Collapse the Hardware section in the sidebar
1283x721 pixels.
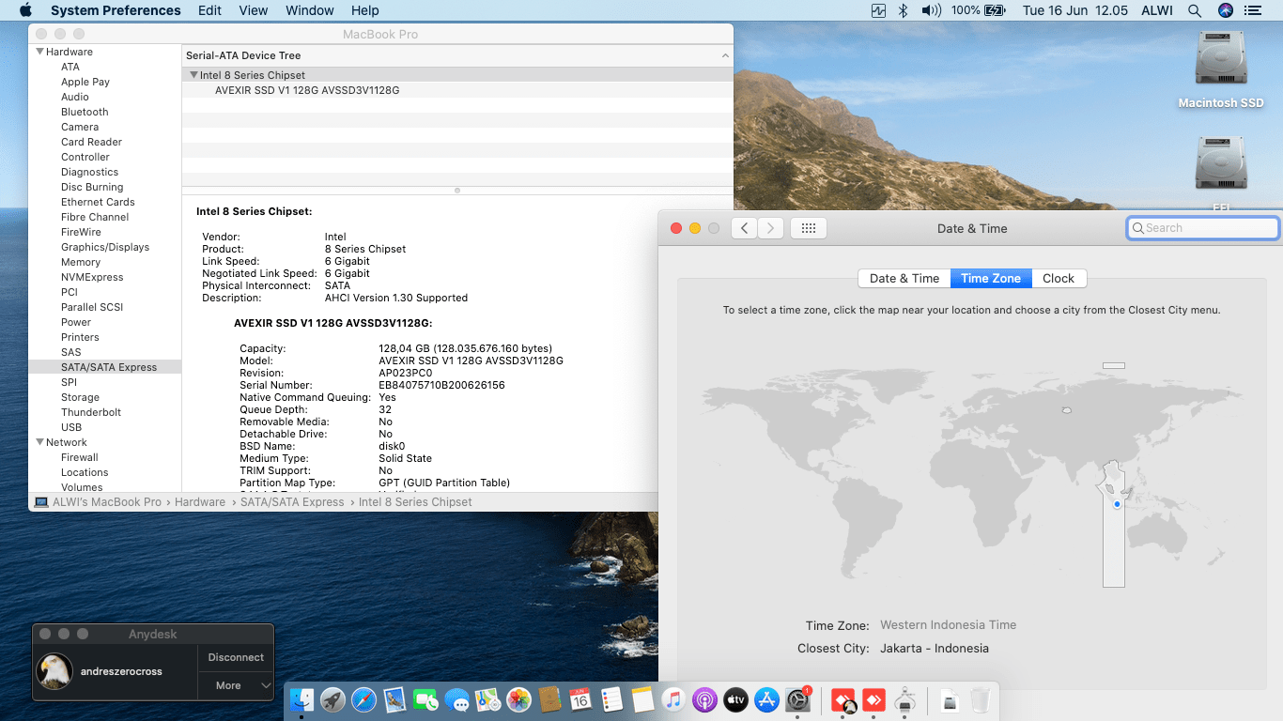[40, 52]
